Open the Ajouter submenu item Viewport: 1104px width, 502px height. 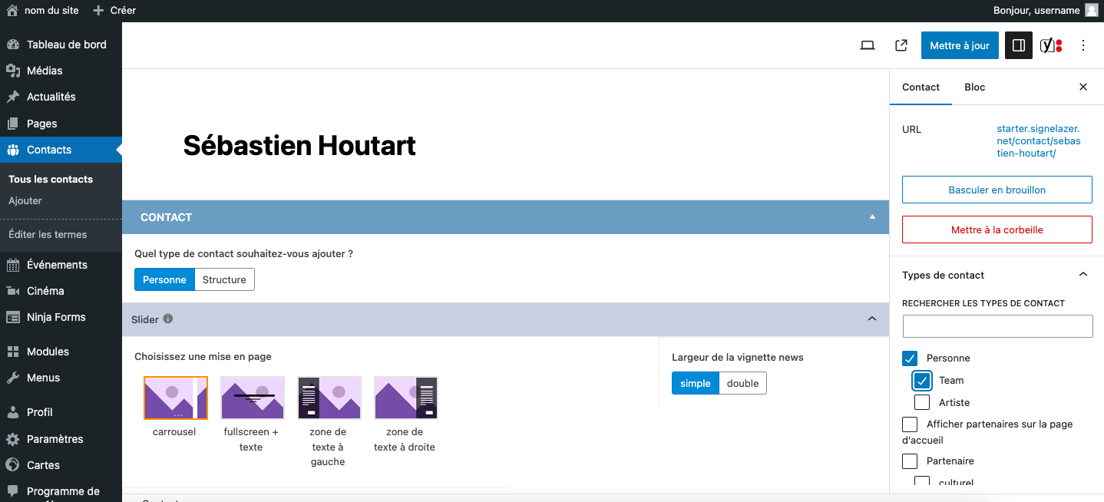[25, 200]
